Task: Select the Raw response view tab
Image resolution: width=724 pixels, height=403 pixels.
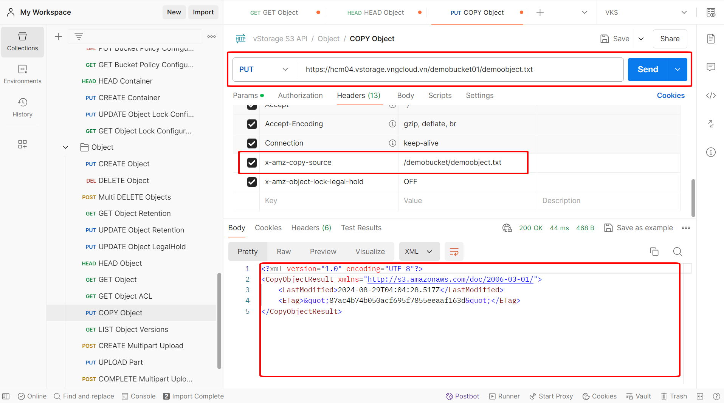Action: coord(284,252)
